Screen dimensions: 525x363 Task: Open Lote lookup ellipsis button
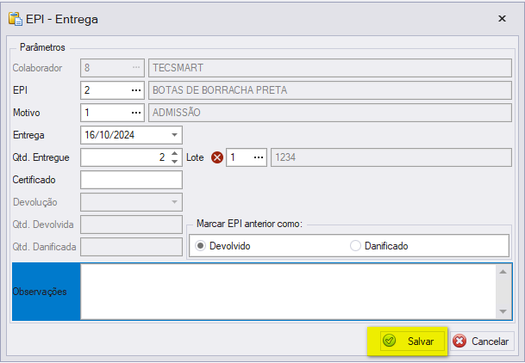[x=259, y=157]
